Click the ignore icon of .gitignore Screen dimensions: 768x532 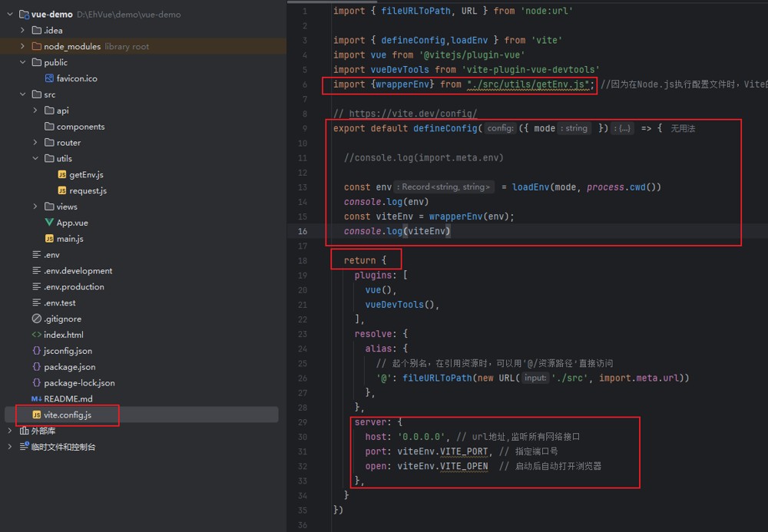(36, 319)
